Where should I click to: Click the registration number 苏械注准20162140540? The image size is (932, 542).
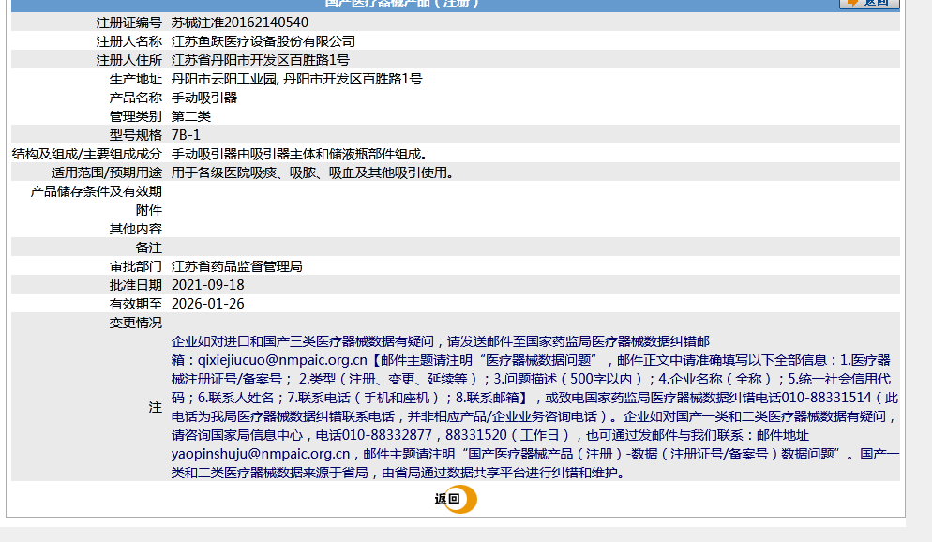[239, 23]
